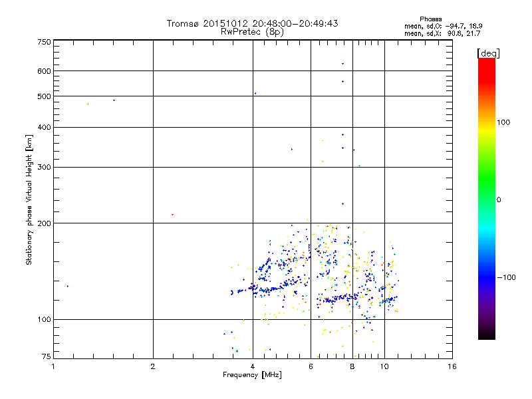Click the subtitle "RwPretec (8p)"
Image resolution: width=532 pixels, height=399 pixels.
(x=252, y=32)
